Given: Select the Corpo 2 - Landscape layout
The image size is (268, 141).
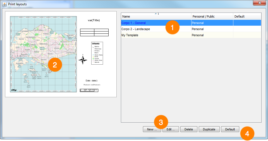Looking at the screenshot, I should pyautogui.click(x=191, y=29).
